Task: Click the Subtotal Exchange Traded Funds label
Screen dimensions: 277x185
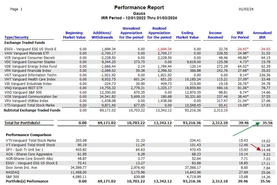Action: 32,110
